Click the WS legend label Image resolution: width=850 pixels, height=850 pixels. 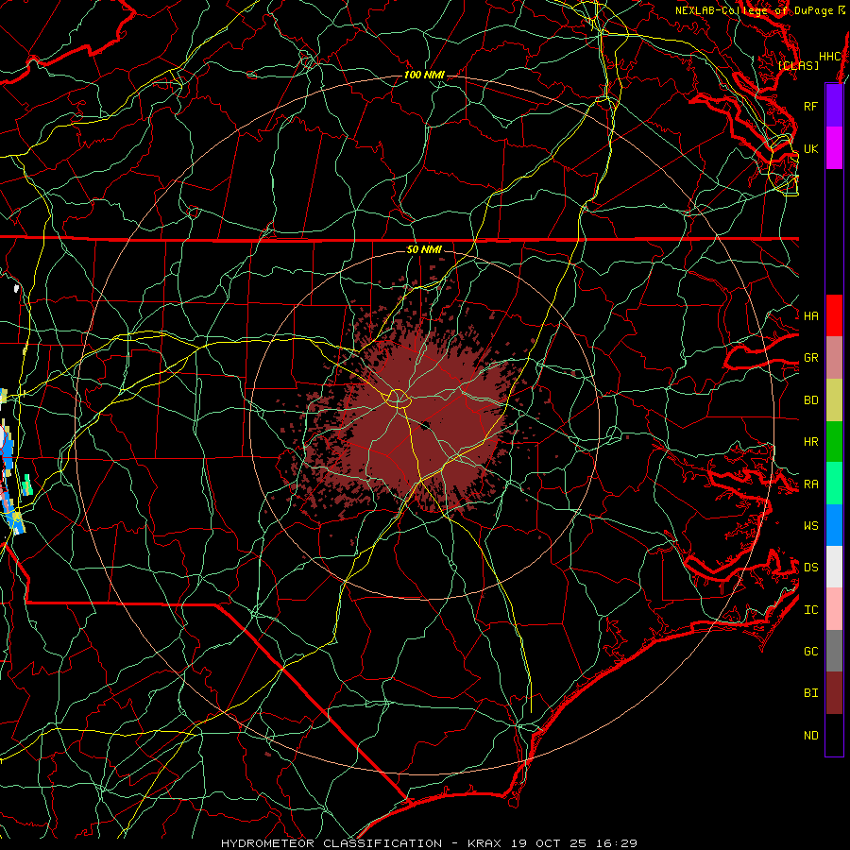(x=810, y=525)
